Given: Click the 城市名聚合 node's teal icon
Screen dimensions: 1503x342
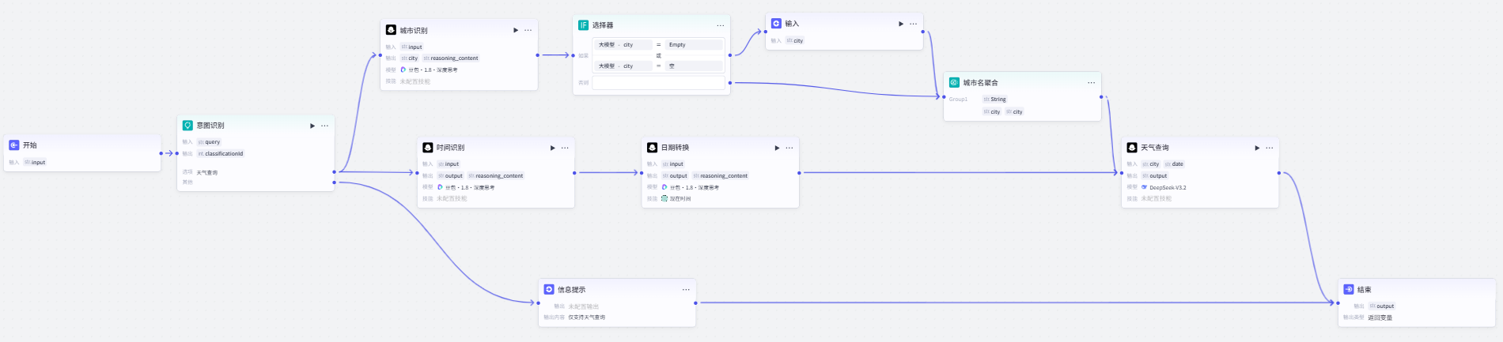Looking at the screenshot, I should point(954,82).
